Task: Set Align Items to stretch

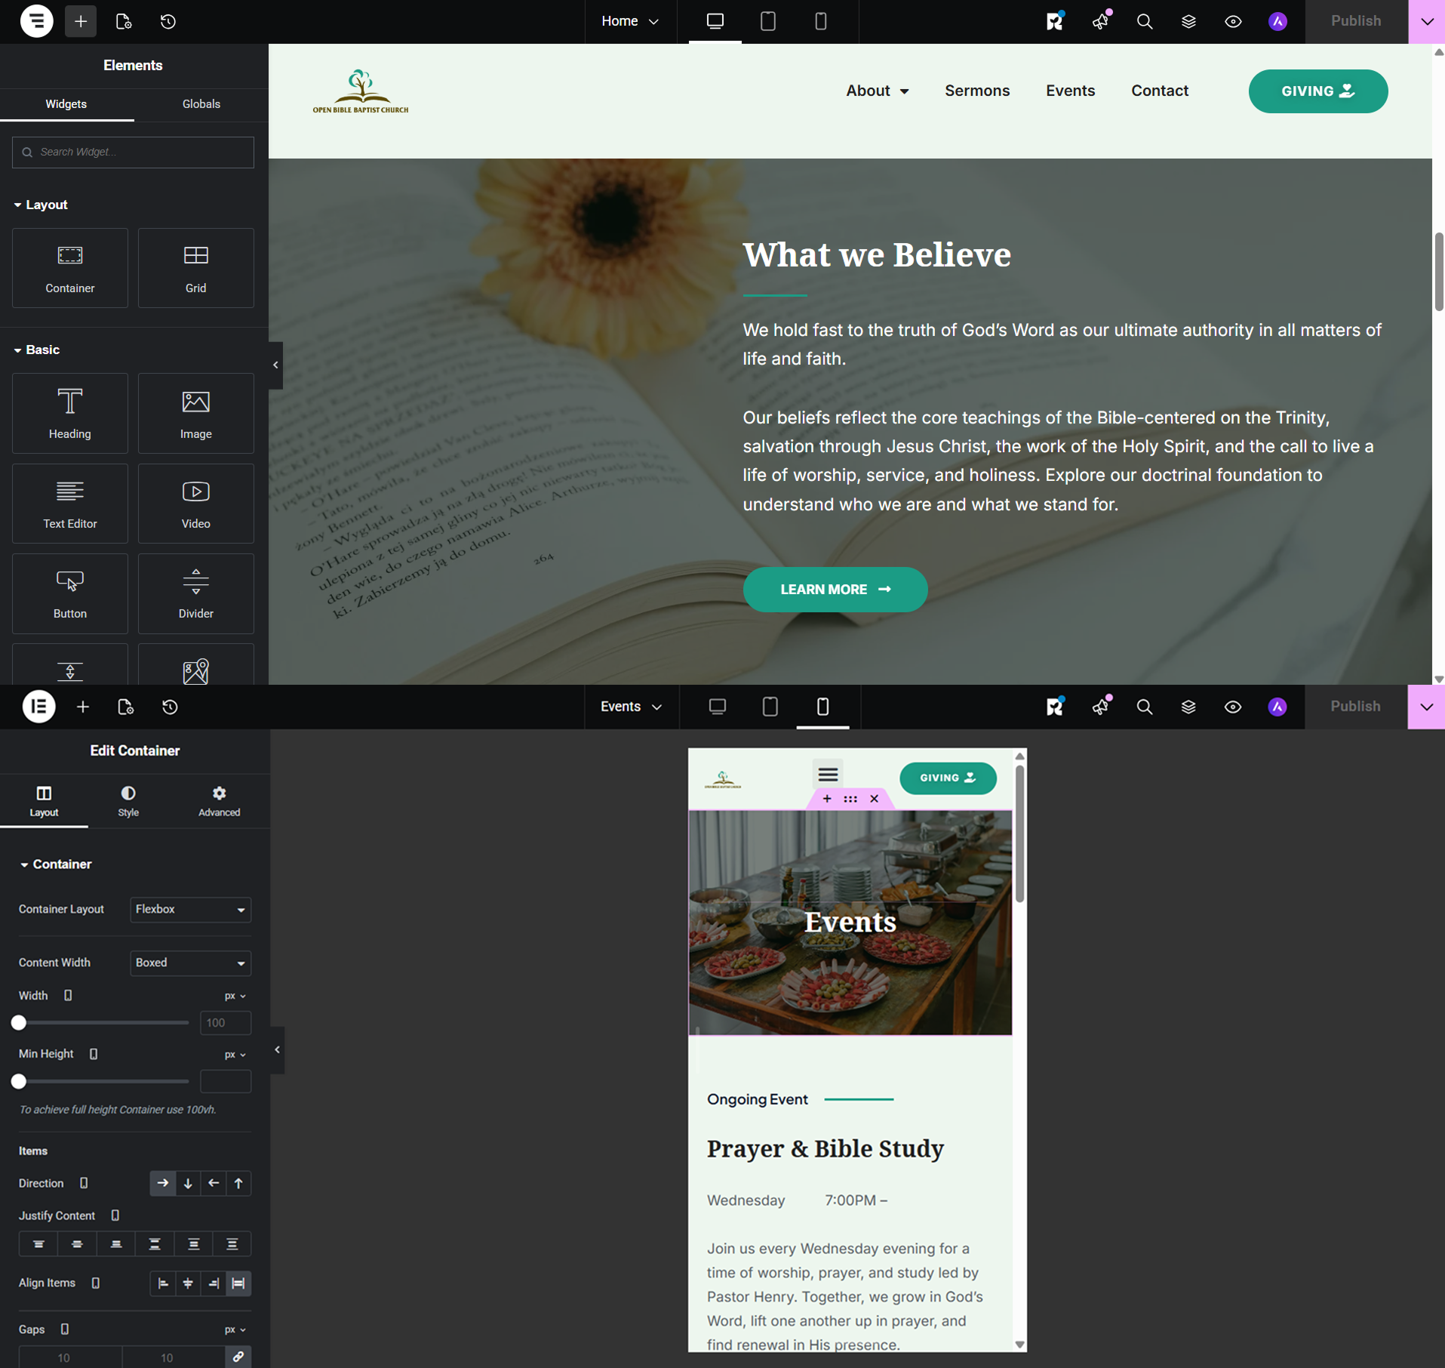Action: coord(238,1283)
